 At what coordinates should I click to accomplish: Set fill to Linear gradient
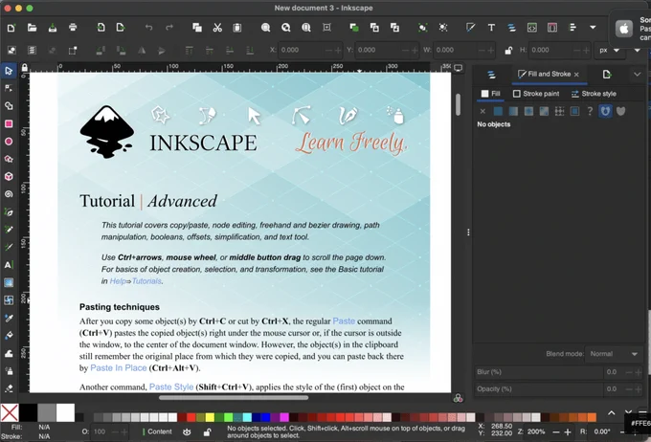coord(513,111)
